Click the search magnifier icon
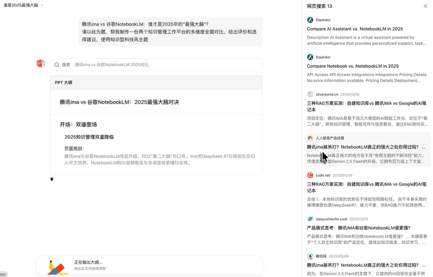Screen dimensions: 433x277 point(57,65)
